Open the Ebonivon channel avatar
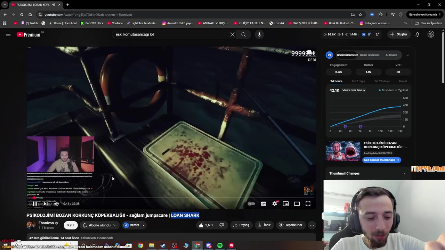This screenshot has height=250, width=445. pyautogui.click(x=31, y=225)
